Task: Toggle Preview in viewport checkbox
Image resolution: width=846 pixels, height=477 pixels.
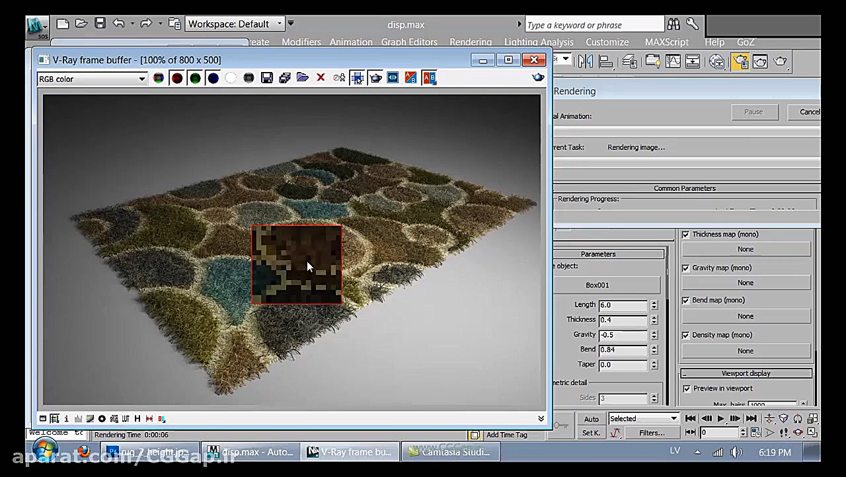Action: [x=686, y=388]
